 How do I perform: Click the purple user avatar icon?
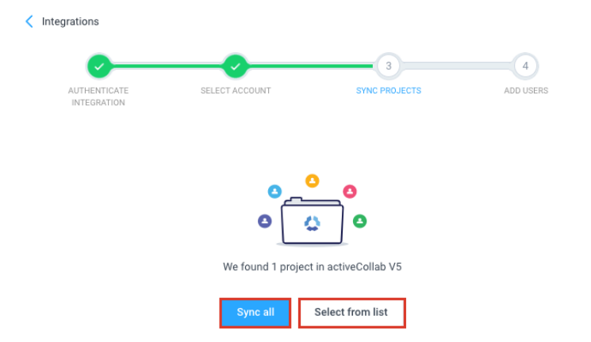265,222
